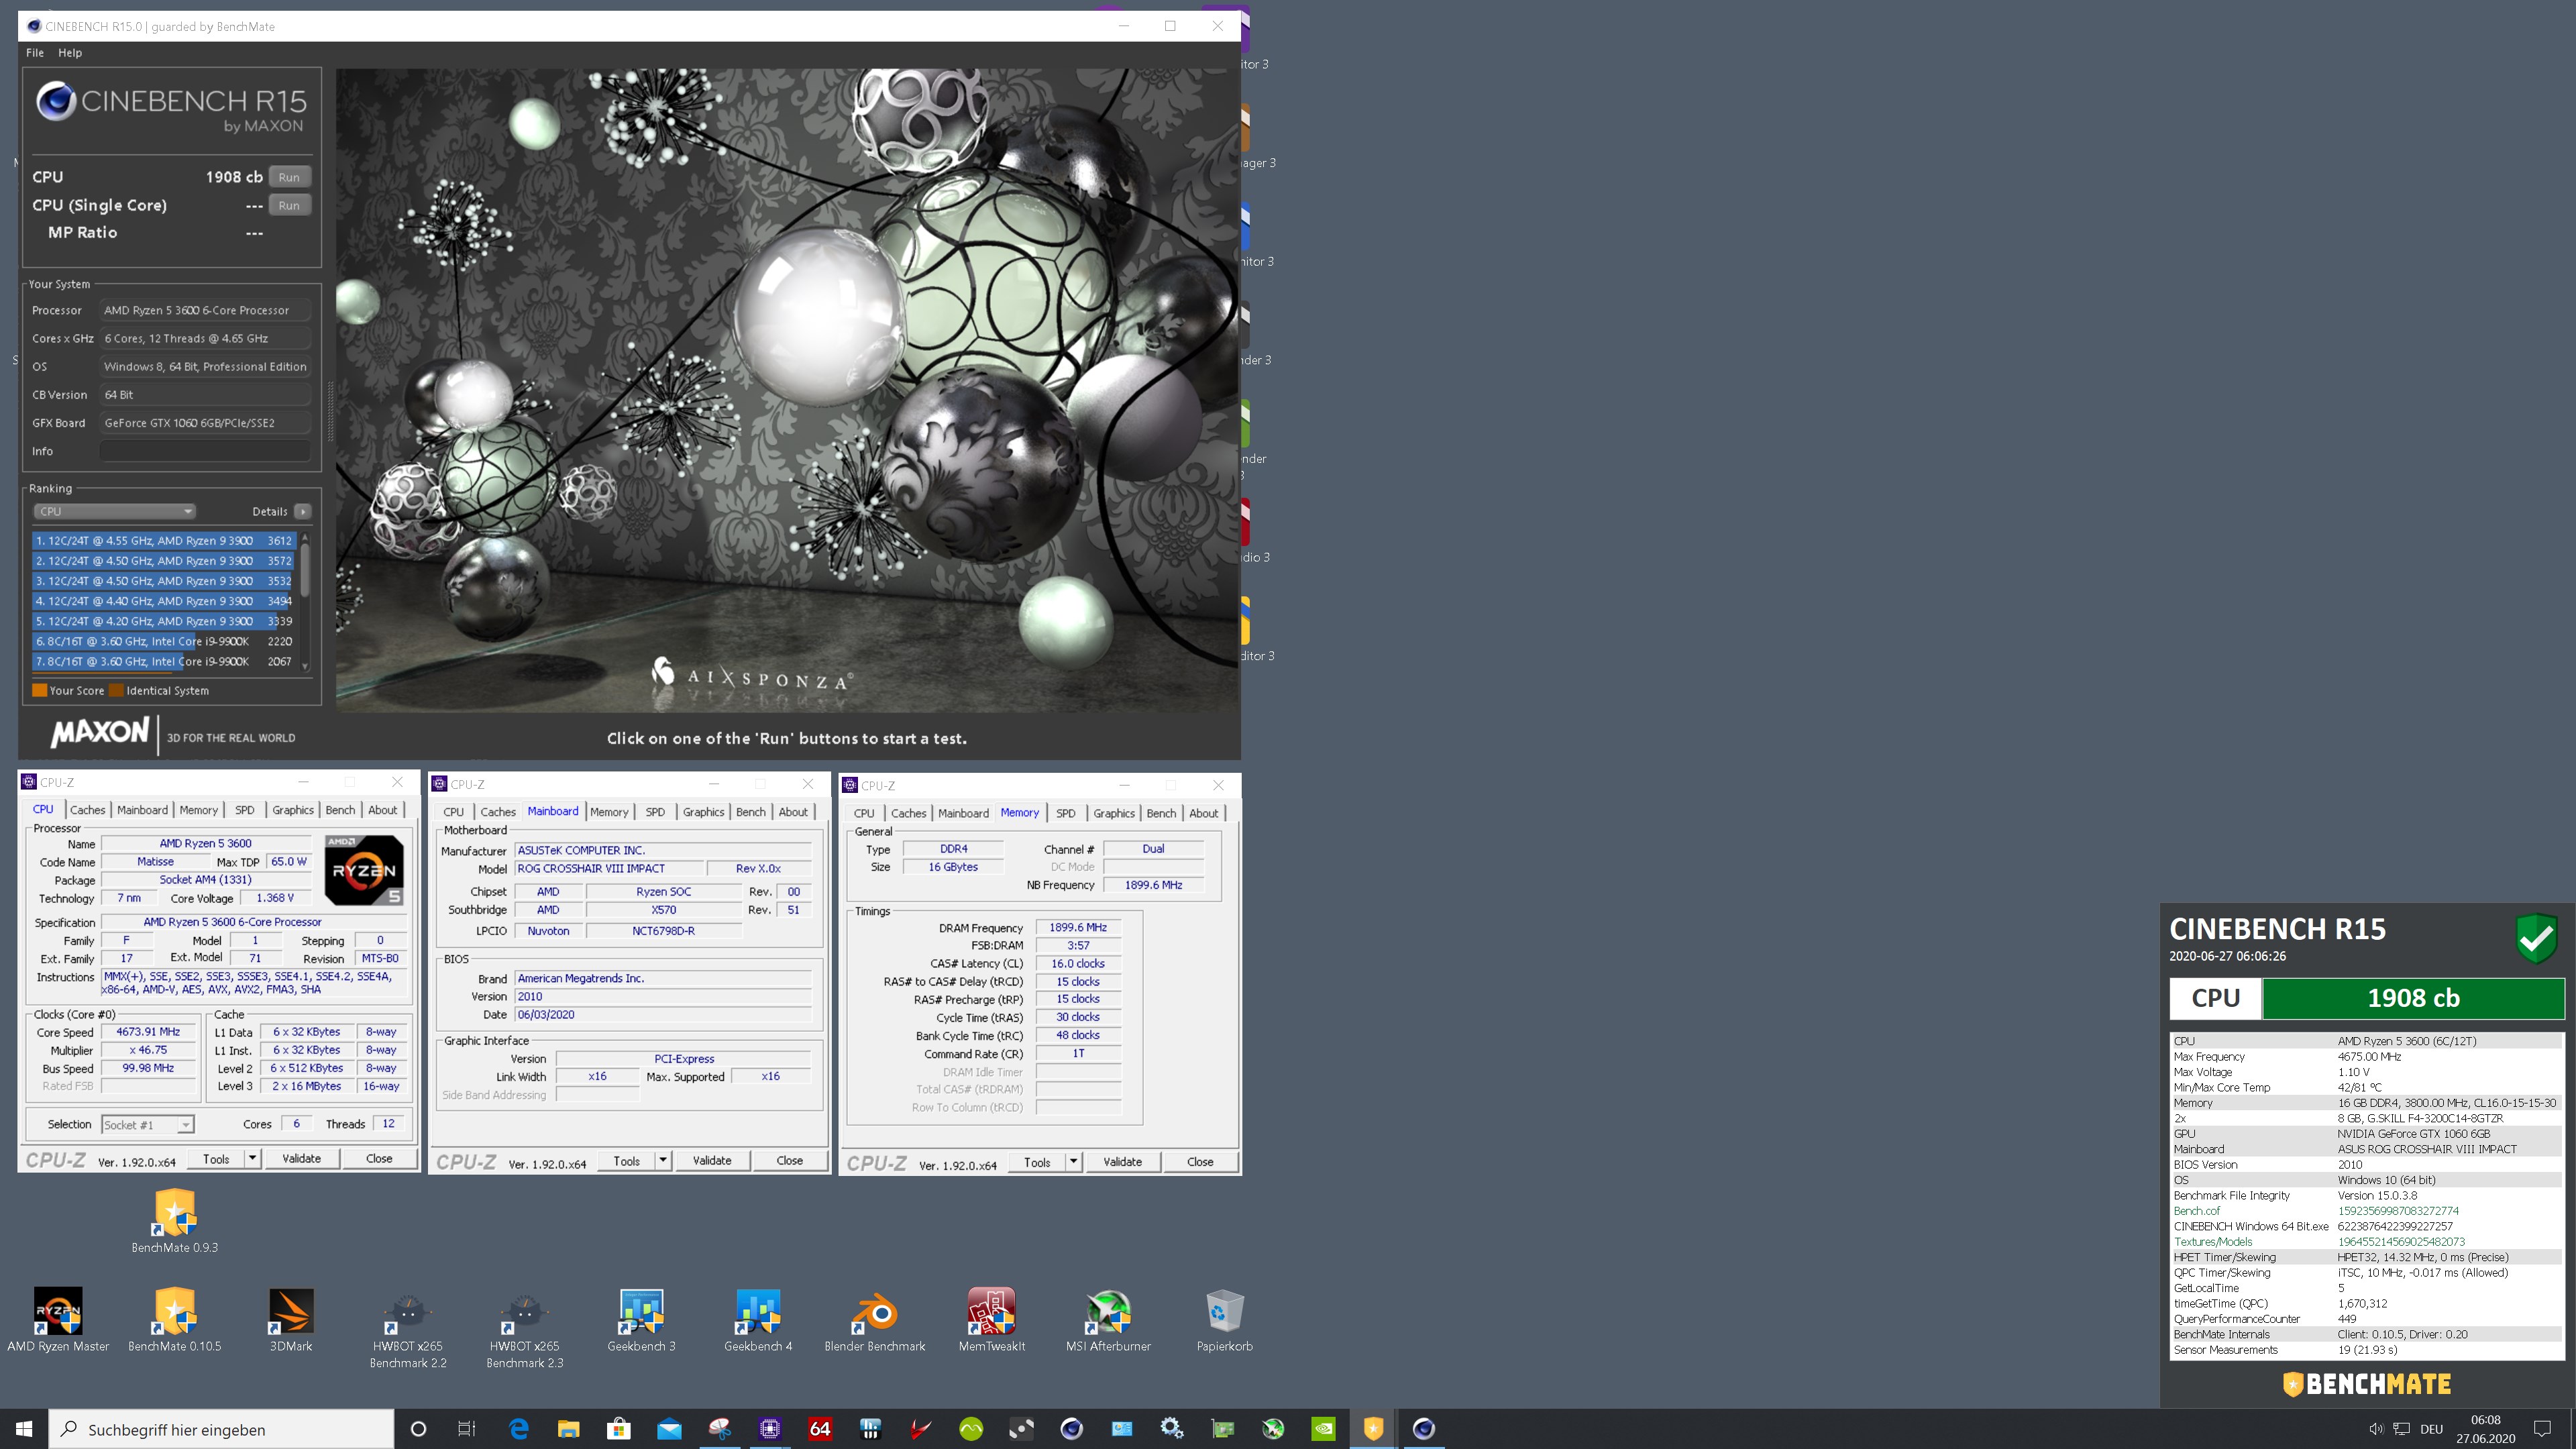This screenshot has height=1449, width=2576.
Task: Select SPD tab in Mainboard CPU-Z window
Action: (x=655, y=812)
